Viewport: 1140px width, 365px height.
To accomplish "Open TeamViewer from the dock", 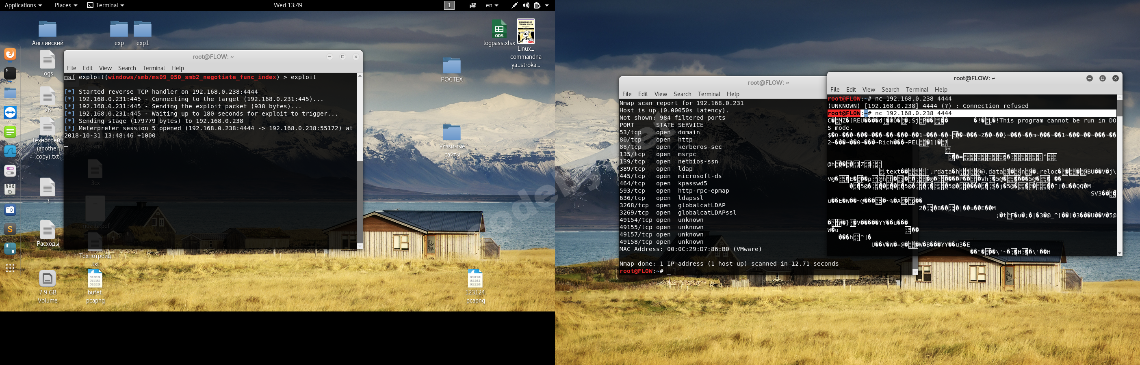I will pos(10,113).
